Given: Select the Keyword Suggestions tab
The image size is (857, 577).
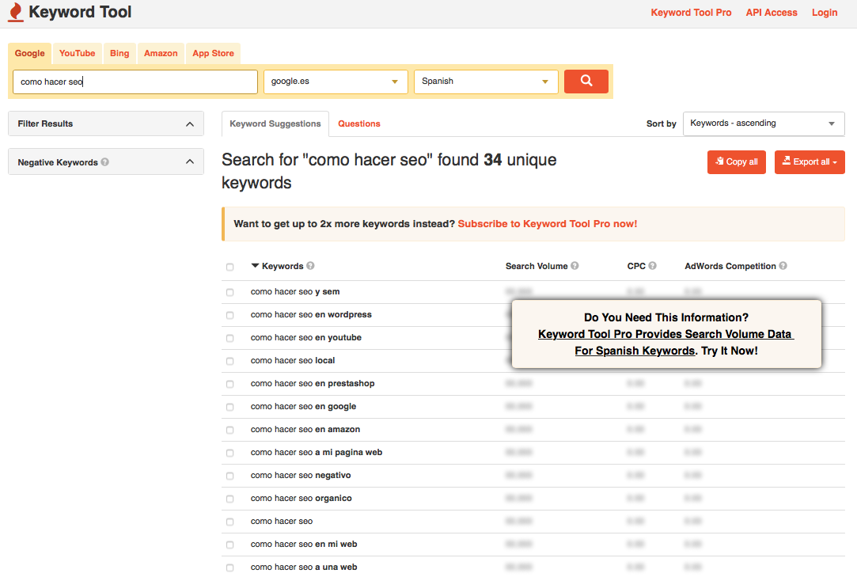Looking at the screenshot, I should click(275, 123).
